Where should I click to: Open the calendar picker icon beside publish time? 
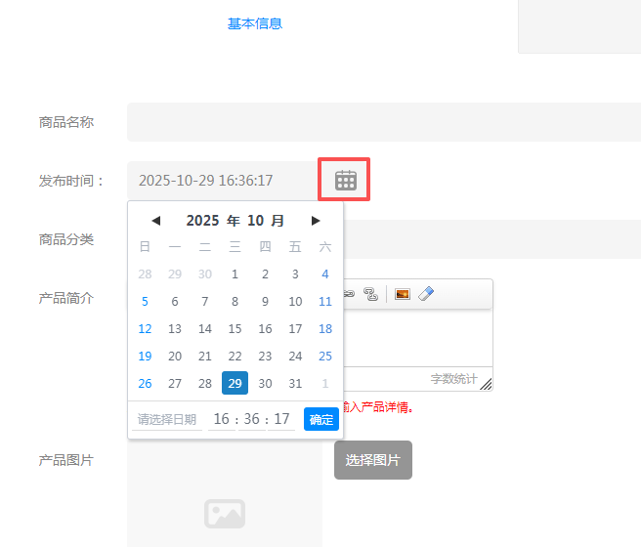point(346,180)
